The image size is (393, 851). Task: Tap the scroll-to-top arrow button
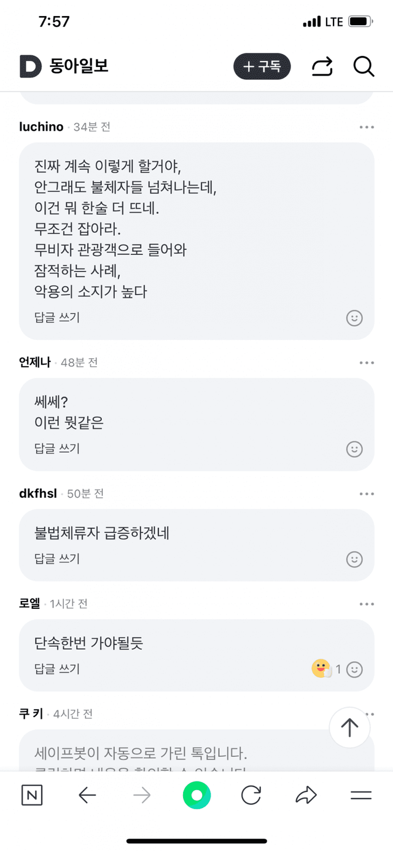[x=349, y=727]
